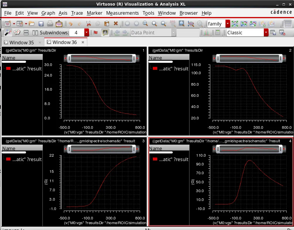Open the histogram tool

(206, 33)
